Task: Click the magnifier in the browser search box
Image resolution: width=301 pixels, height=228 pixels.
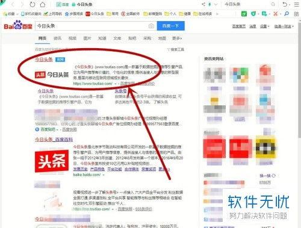Action: (273, 4)
